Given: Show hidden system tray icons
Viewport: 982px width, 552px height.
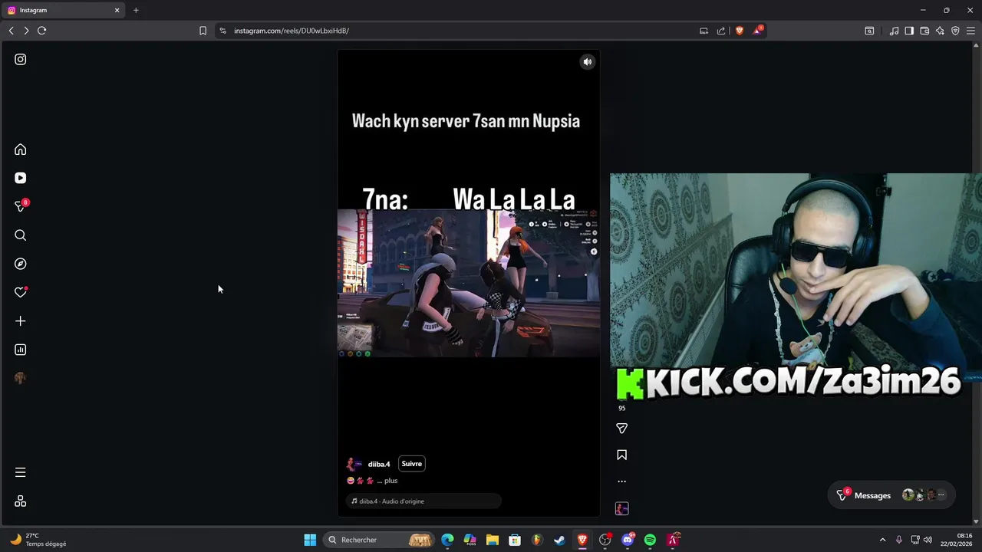Looking at the screenshot, I should coord(882,540).
